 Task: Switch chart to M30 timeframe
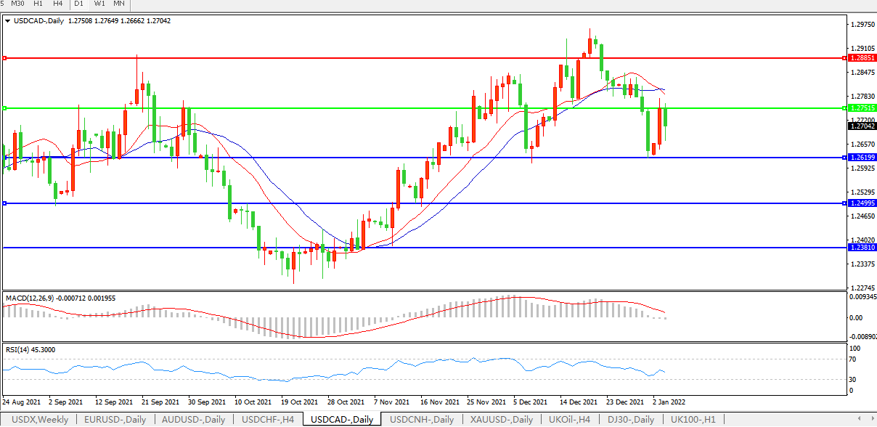point(18,4)
